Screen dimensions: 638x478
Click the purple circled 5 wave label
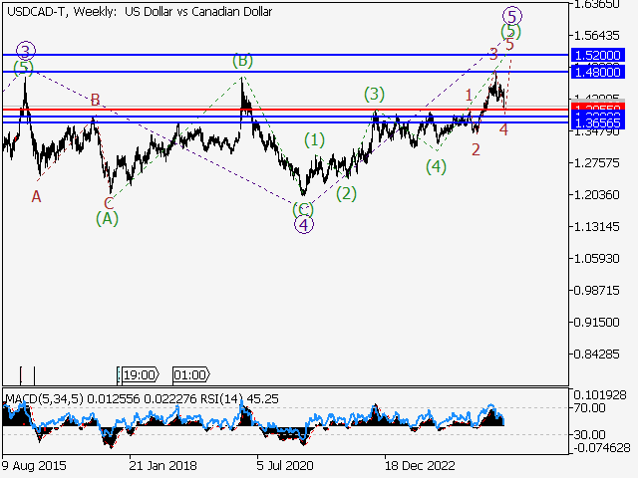click(511, 15)
